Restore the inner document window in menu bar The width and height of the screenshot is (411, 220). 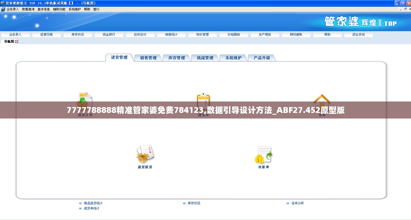coord(405,9)
